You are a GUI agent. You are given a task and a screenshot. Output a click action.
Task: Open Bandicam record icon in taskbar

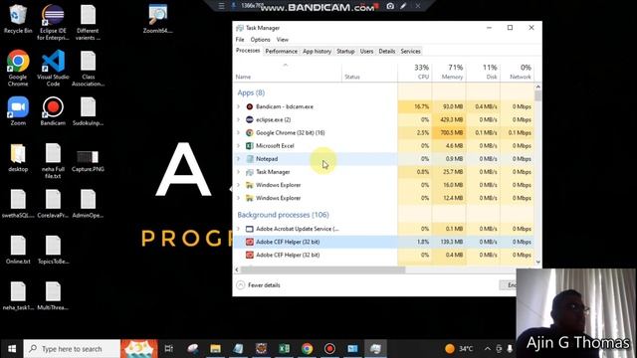click(329, 349)
